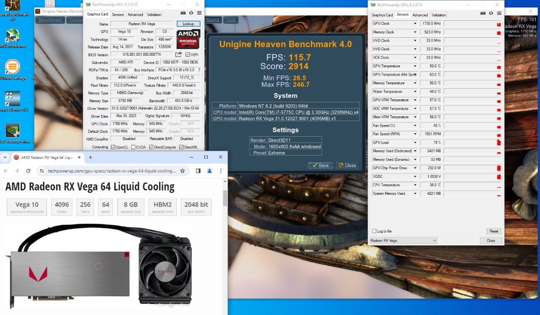Open the MSI Afterburner desktop icon
Viewport: 540px width, 315px height.
point(13,38)
